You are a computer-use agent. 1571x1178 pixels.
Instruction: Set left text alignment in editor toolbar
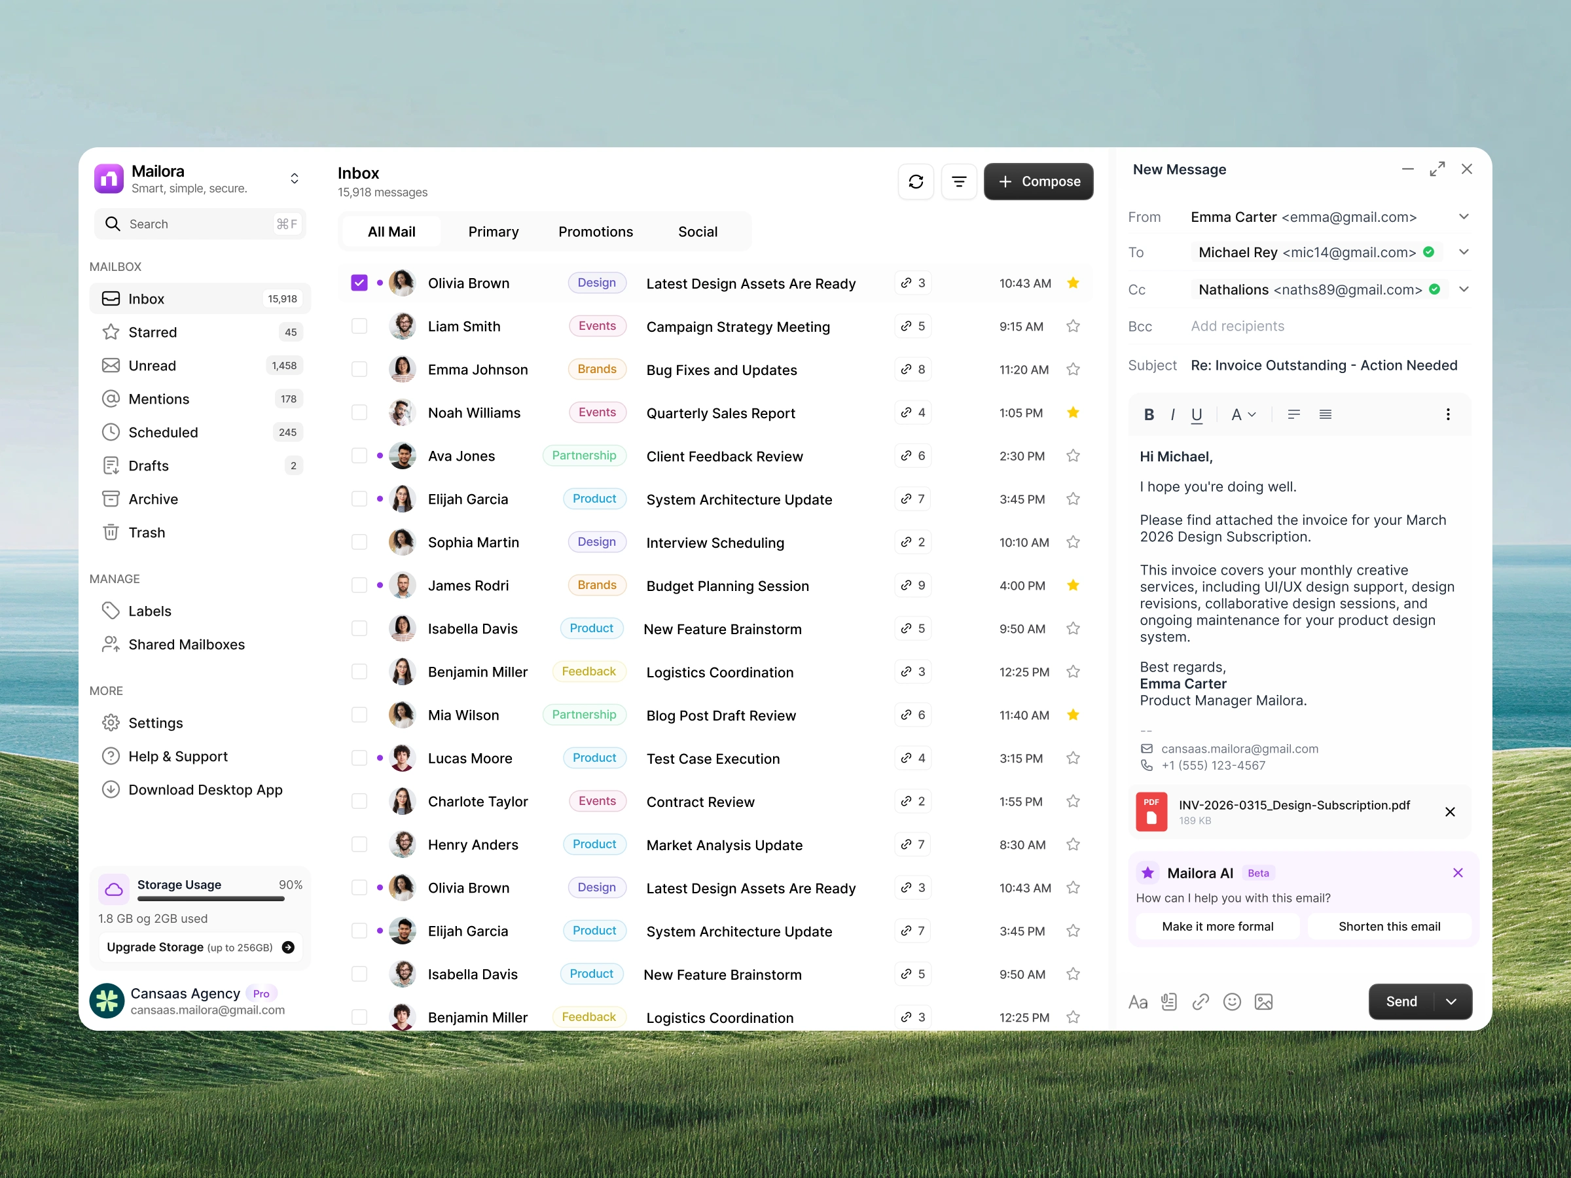pos(1294,415)
